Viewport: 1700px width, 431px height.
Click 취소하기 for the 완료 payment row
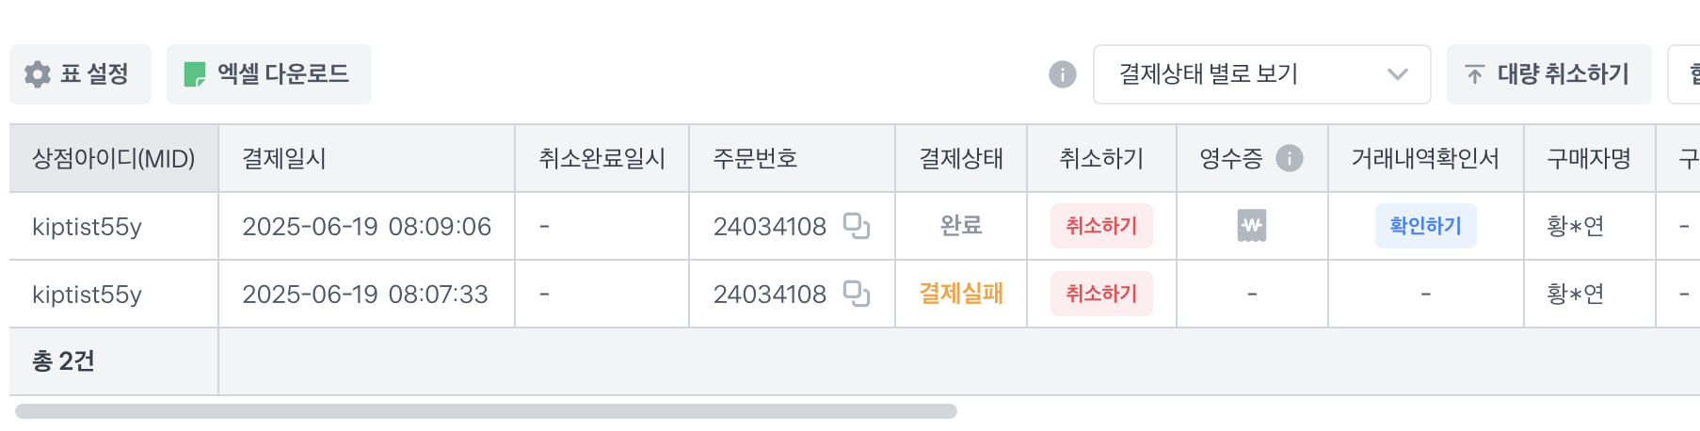1101,226
